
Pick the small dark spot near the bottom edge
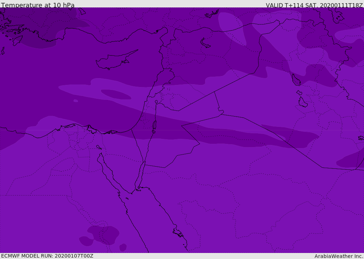[x=123, y=247]
